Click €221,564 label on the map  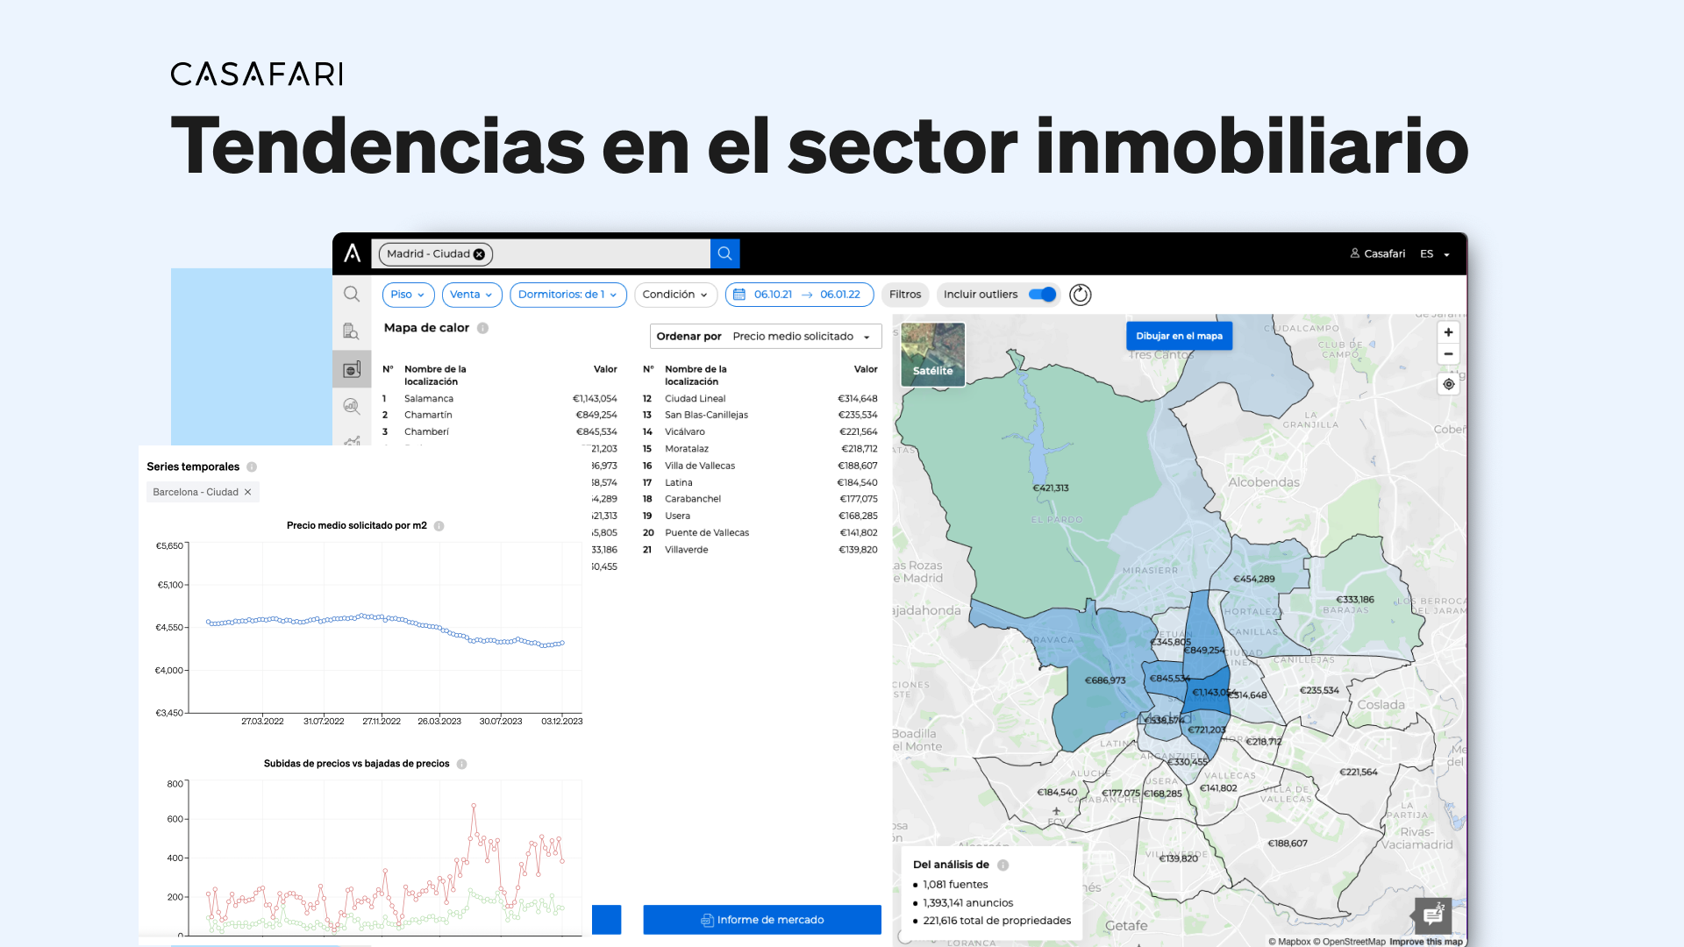click(1359, 773)
